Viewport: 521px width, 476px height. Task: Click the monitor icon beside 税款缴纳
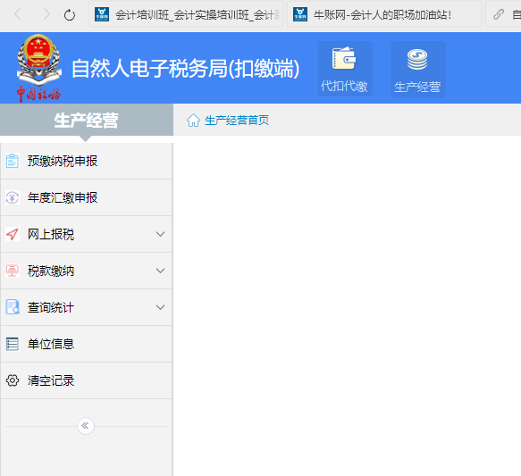[x=13, y=271]
